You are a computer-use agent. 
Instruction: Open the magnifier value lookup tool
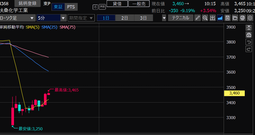point(205,18)
